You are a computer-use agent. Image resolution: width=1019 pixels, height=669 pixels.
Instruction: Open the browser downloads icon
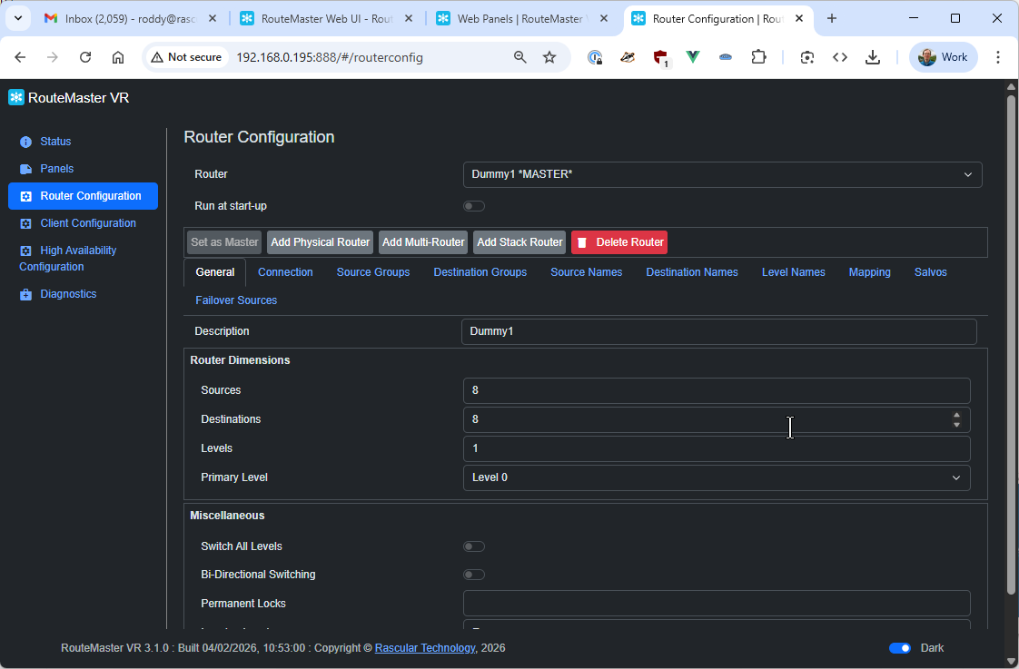pyautogui.click(x=873, y=57)
